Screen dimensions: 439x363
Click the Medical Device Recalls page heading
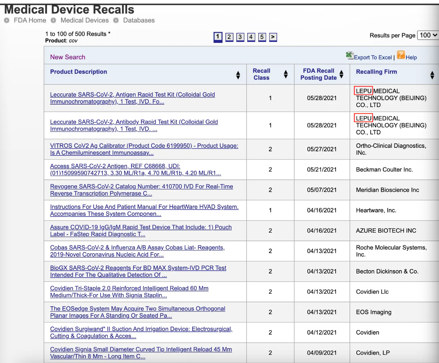(69, 10)
